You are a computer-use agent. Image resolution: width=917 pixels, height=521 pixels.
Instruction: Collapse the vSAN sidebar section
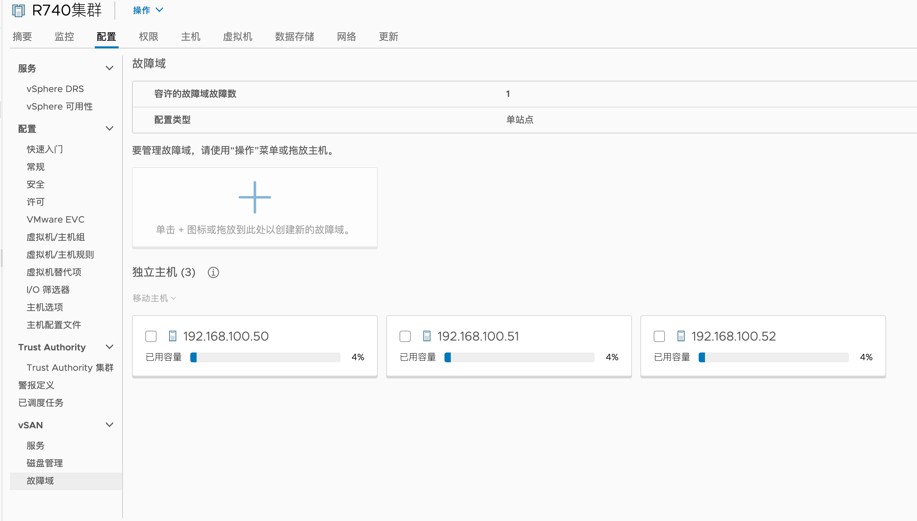110,425
